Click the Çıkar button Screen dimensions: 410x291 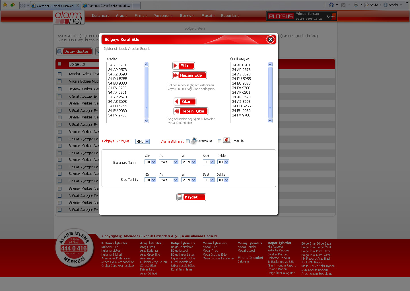click(x=185, y=102)
